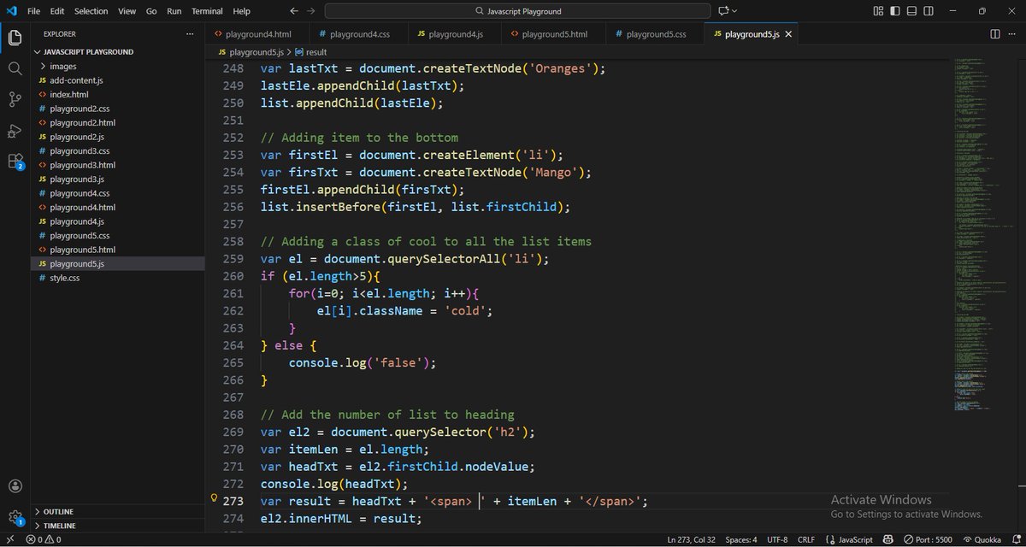Viewport: 1026px width, 547px height.
Task: Open the View menu
Action: click(127, 11)
